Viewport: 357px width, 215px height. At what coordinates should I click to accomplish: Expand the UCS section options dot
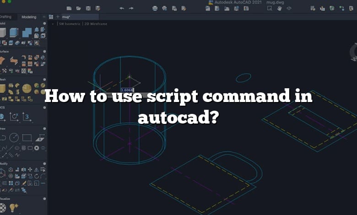(x=44, y=107)
